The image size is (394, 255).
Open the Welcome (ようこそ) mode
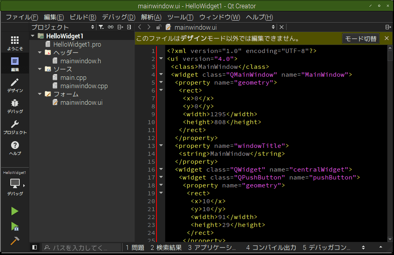pyautogui.click(x=15, y=43)
